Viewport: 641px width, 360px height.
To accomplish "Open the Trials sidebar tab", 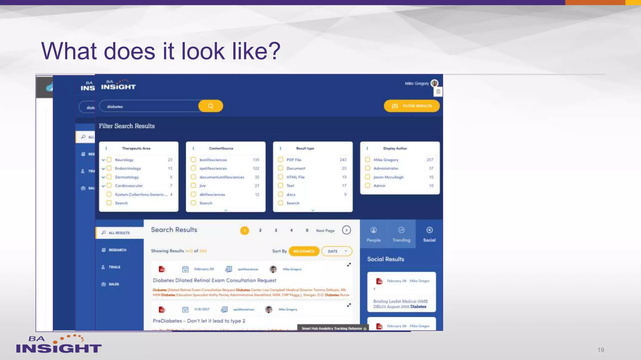I will pyautogui.click(x=114, y=267).
